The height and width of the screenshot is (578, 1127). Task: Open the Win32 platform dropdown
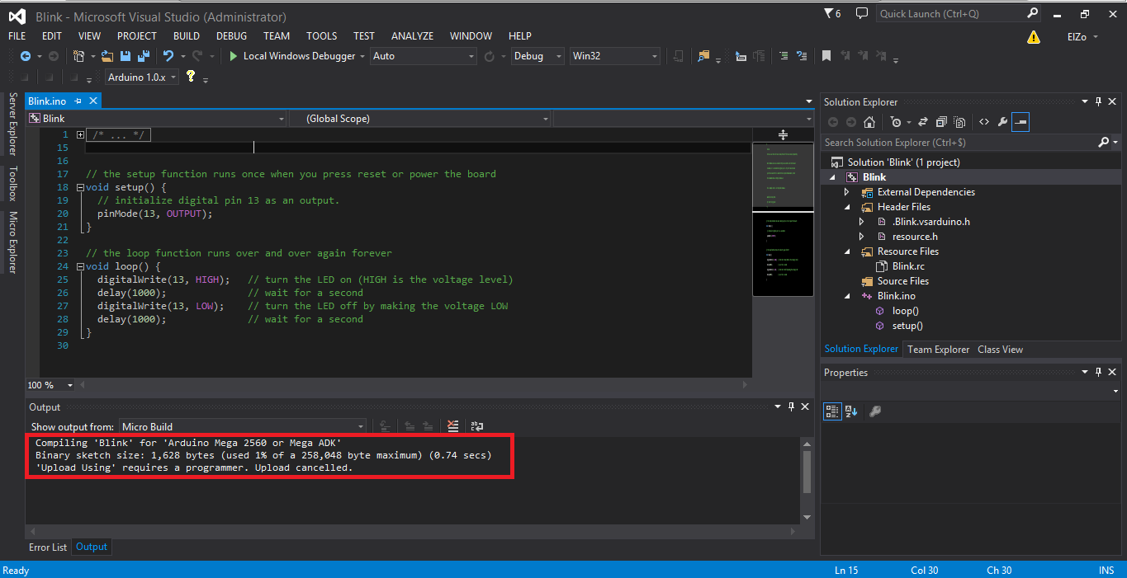(x=615, y=56)
